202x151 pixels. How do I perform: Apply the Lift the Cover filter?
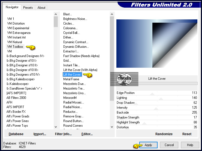pyautogui.click(x=148, y=145)
